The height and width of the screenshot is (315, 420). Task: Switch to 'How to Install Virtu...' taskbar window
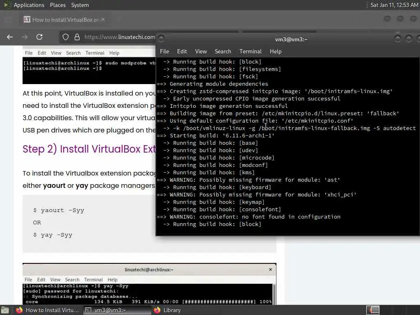pos(48,310)
